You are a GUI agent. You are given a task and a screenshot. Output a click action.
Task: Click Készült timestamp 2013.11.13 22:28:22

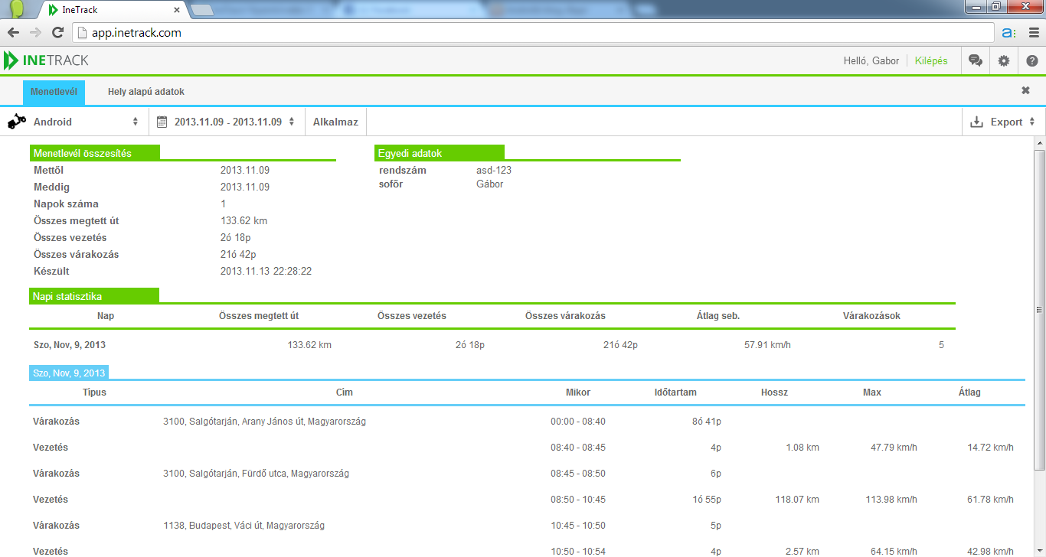tap(266, 272)
